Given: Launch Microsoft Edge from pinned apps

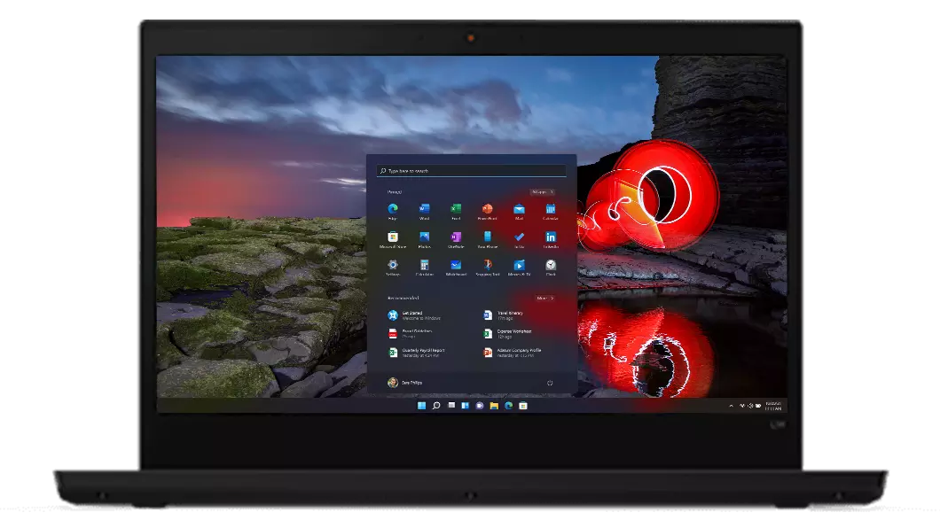Looking at the screenshot, I should (x=393, y=210).
